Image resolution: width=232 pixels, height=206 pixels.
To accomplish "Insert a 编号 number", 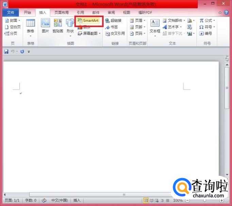I will click(206, 34).
